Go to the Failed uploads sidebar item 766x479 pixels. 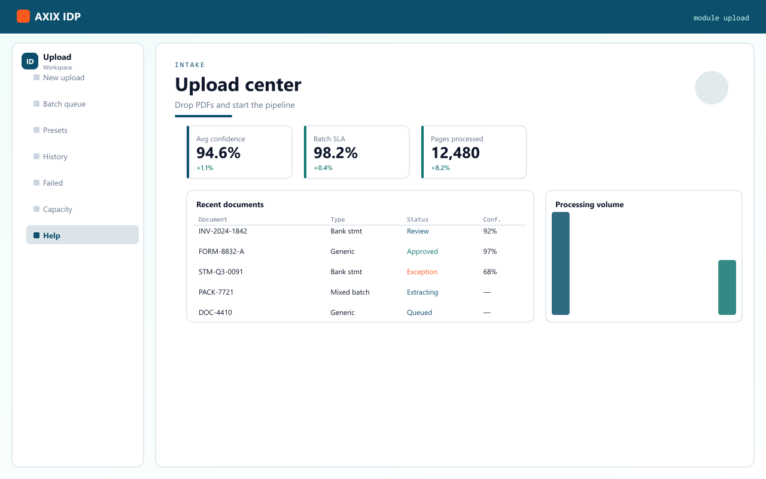coord(83,183)
